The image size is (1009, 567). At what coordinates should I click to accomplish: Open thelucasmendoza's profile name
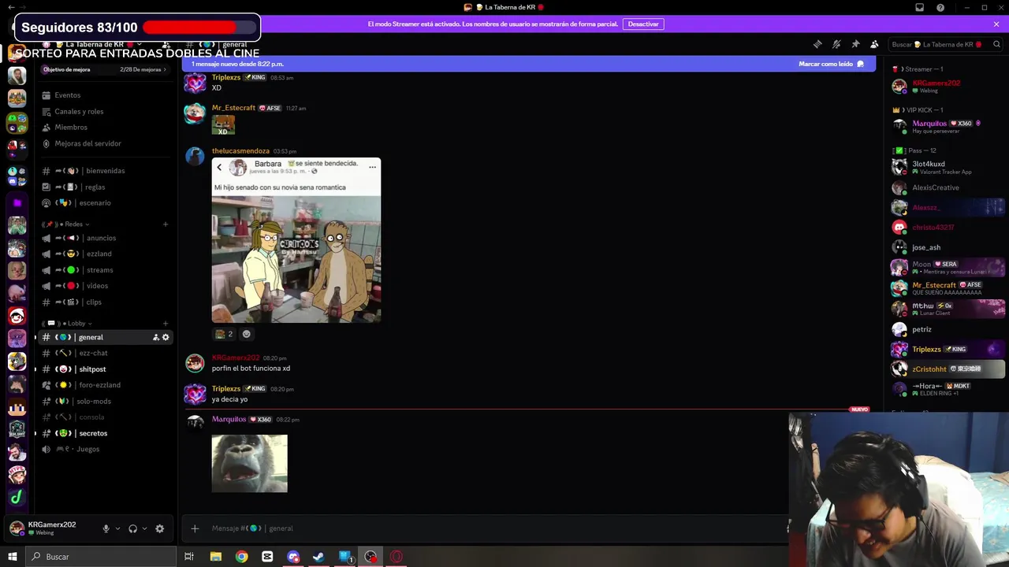pos(240,151)
